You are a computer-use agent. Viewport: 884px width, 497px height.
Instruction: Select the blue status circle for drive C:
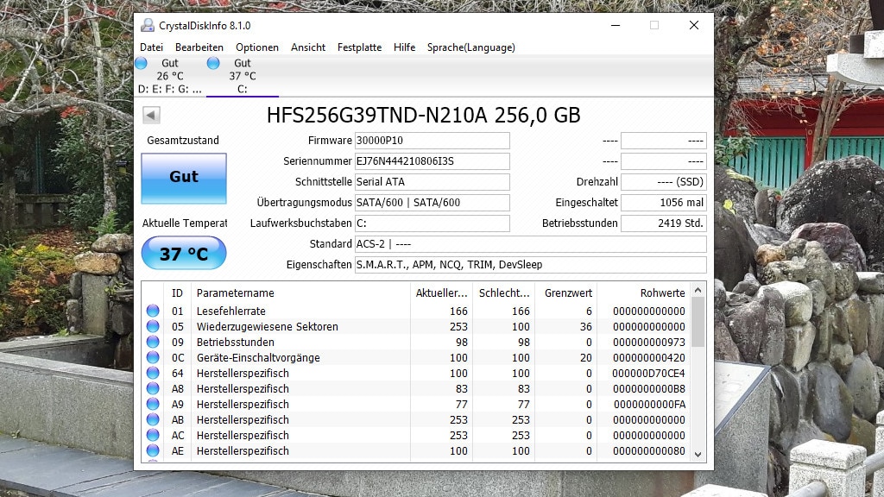click(213, 63)
